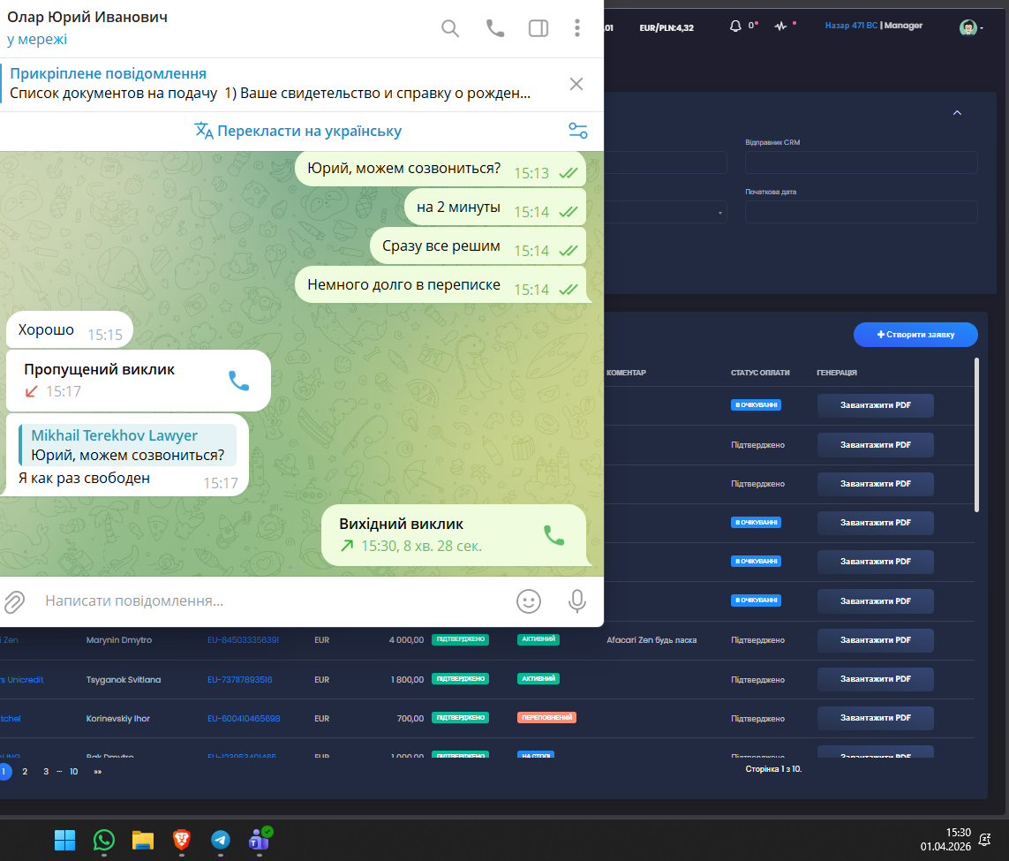Click the 'Хорошо' message bubble
The image size is (1009, 861).
point(70,330)
